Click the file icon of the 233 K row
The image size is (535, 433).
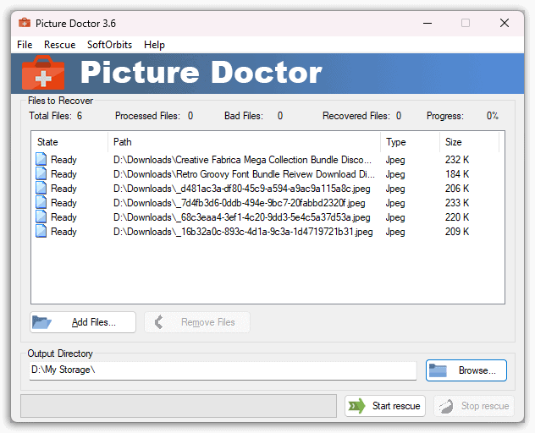pos(41,202)
